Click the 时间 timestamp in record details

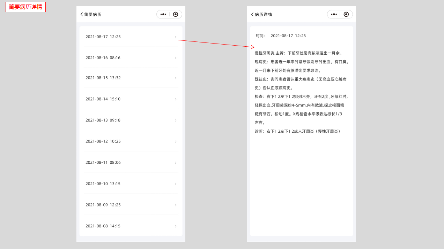tap(288, 36)
